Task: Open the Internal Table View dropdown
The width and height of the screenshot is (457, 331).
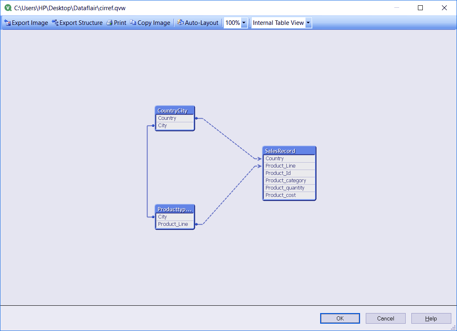Action: coord(308,22)
